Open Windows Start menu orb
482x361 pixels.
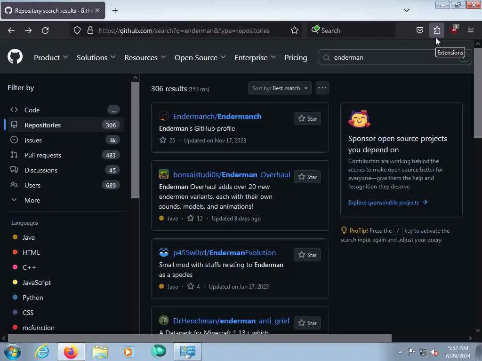(13, 352)
